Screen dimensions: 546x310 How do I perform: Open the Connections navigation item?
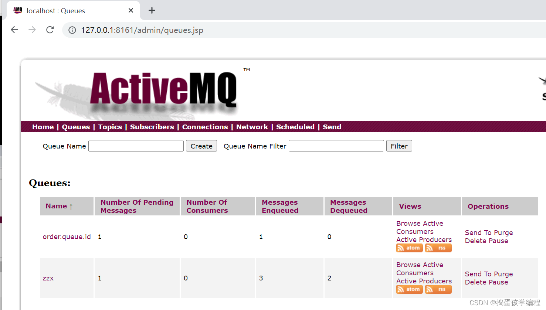(x=205, y=127)
